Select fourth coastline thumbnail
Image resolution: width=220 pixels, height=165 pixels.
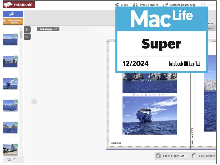10,106
